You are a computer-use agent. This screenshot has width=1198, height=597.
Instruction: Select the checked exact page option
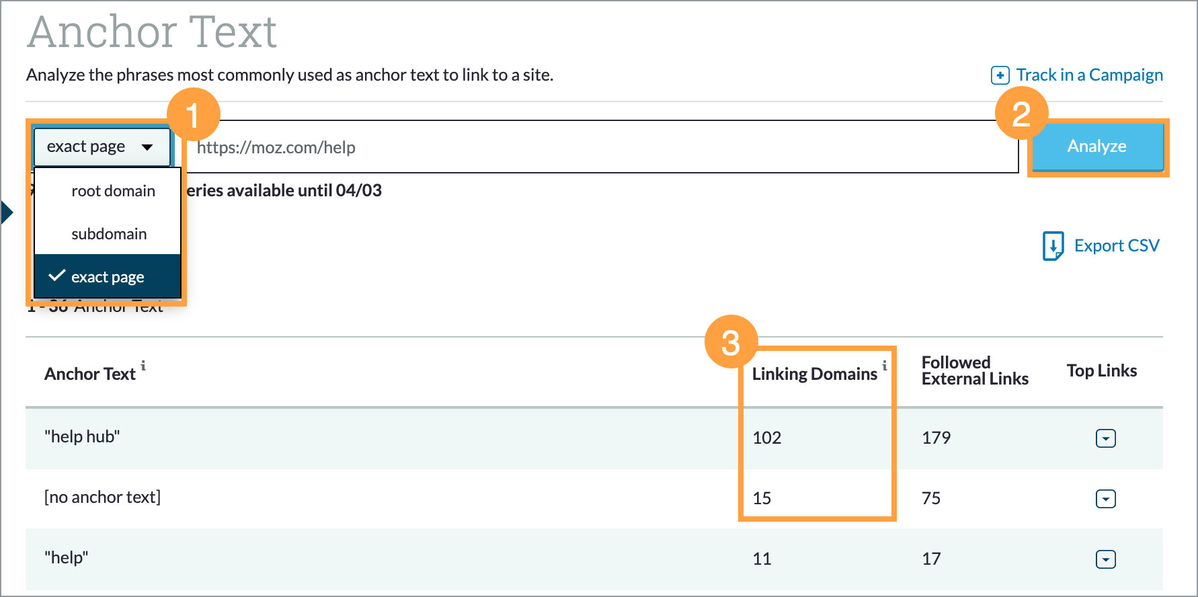tap(108, 277)
